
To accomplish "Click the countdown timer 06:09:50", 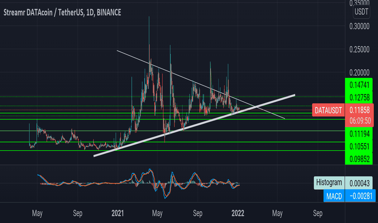I will pyautogui.click(x=360, y=121).
